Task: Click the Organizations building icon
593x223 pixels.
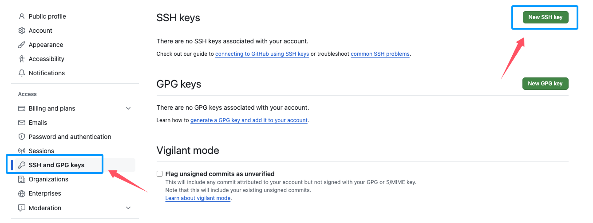Action: (21, 179)
